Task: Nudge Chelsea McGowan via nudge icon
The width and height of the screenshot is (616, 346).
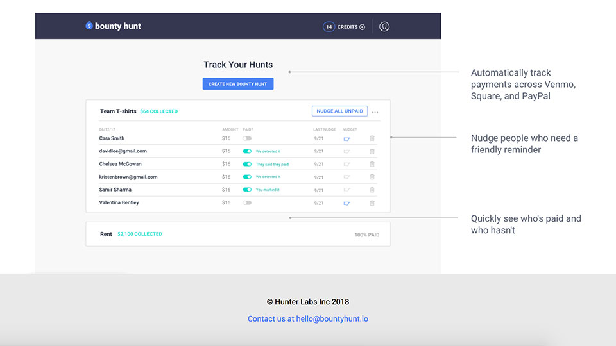Action: point(347,165)
